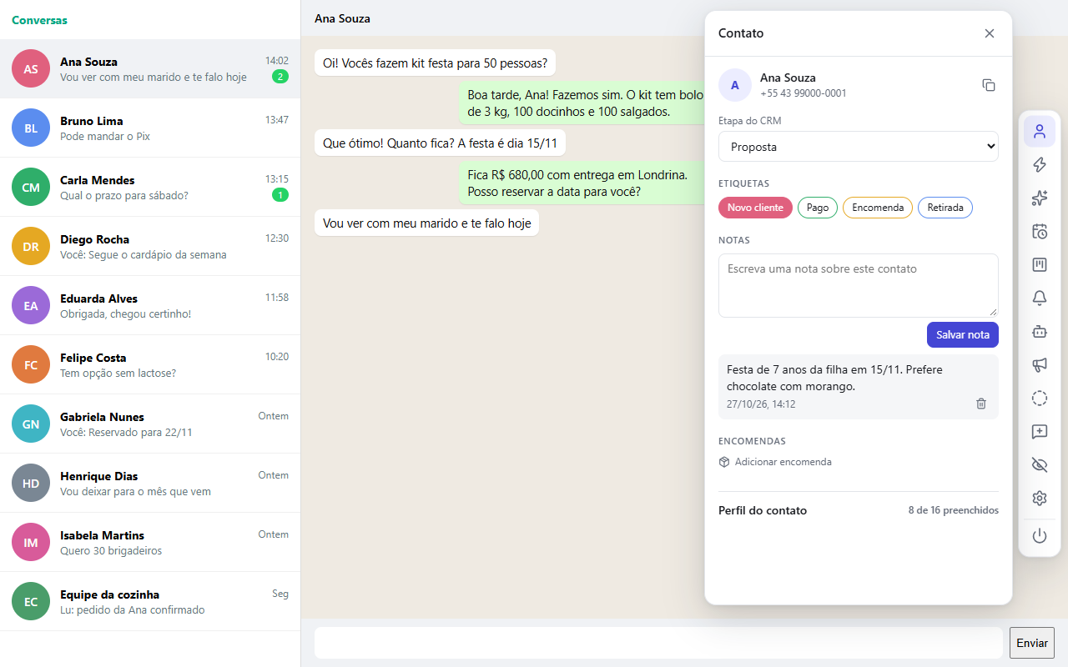Open the AI sparkles icon in sidebar
Image resolution: width=1068 pixels, height=667 pixels.
point(1040,198)
